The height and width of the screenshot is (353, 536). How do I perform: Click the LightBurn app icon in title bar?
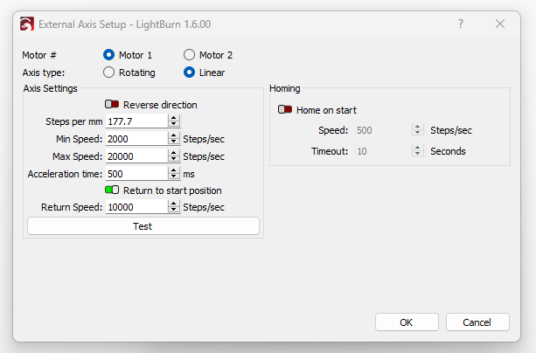[27, 24]
